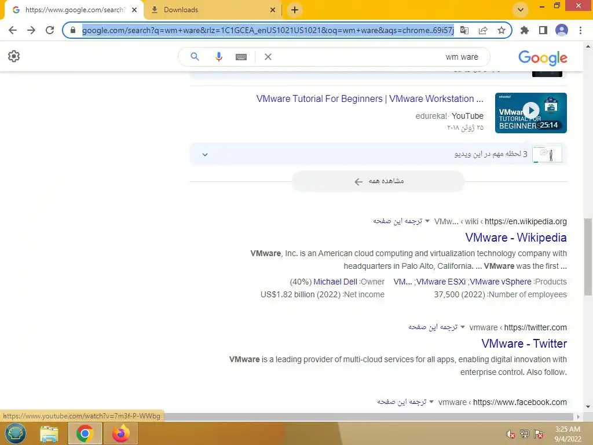Open File Explorer from the taskbar

point(49,433)
